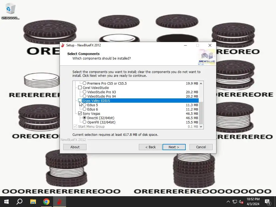
Task: Click the 46.5 MB size for Sony Vegas
Action: click(192, 113)
